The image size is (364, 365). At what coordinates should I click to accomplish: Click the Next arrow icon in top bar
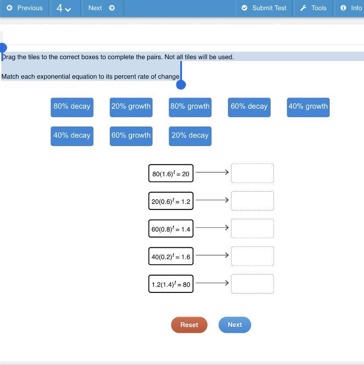[x=112, y=8]
